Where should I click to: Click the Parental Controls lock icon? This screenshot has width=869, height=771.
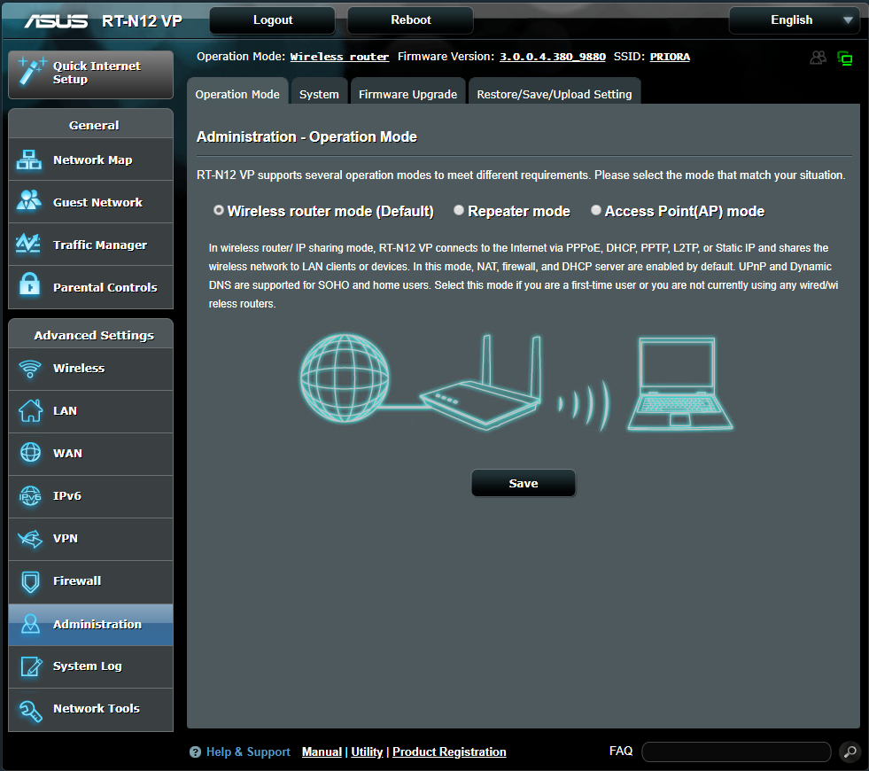click(29, 284)
